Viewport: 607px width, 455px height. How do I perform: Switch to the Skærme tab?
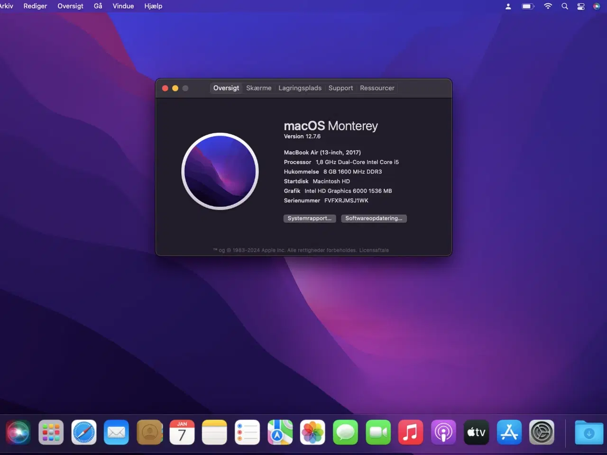[259, 88]
